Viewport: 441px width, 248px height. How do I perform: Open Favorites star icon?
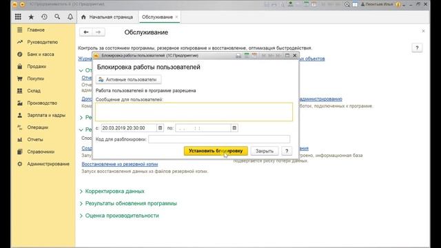pyautogui.click(x=31, y=17)
